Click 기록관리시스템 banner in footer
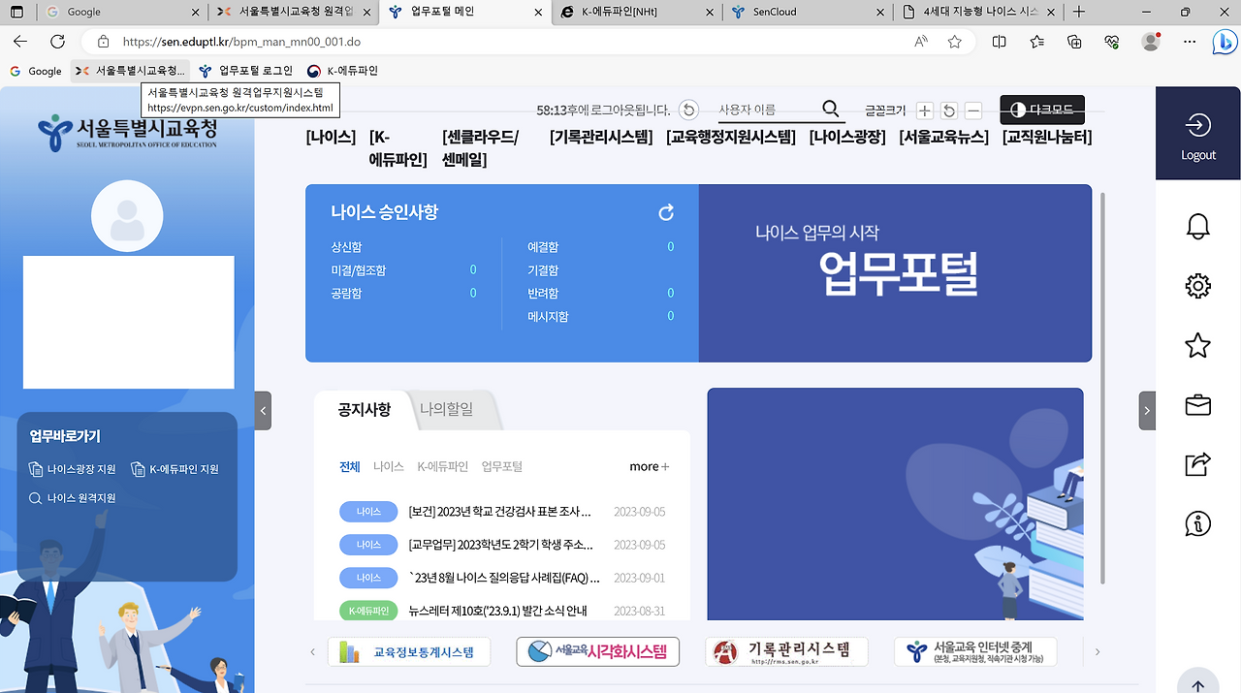 click(x=786, y=652)
